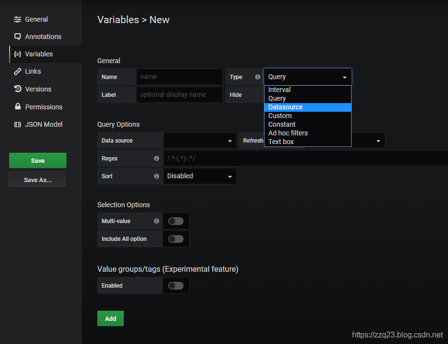Click the green Save button

coord(38,160)
